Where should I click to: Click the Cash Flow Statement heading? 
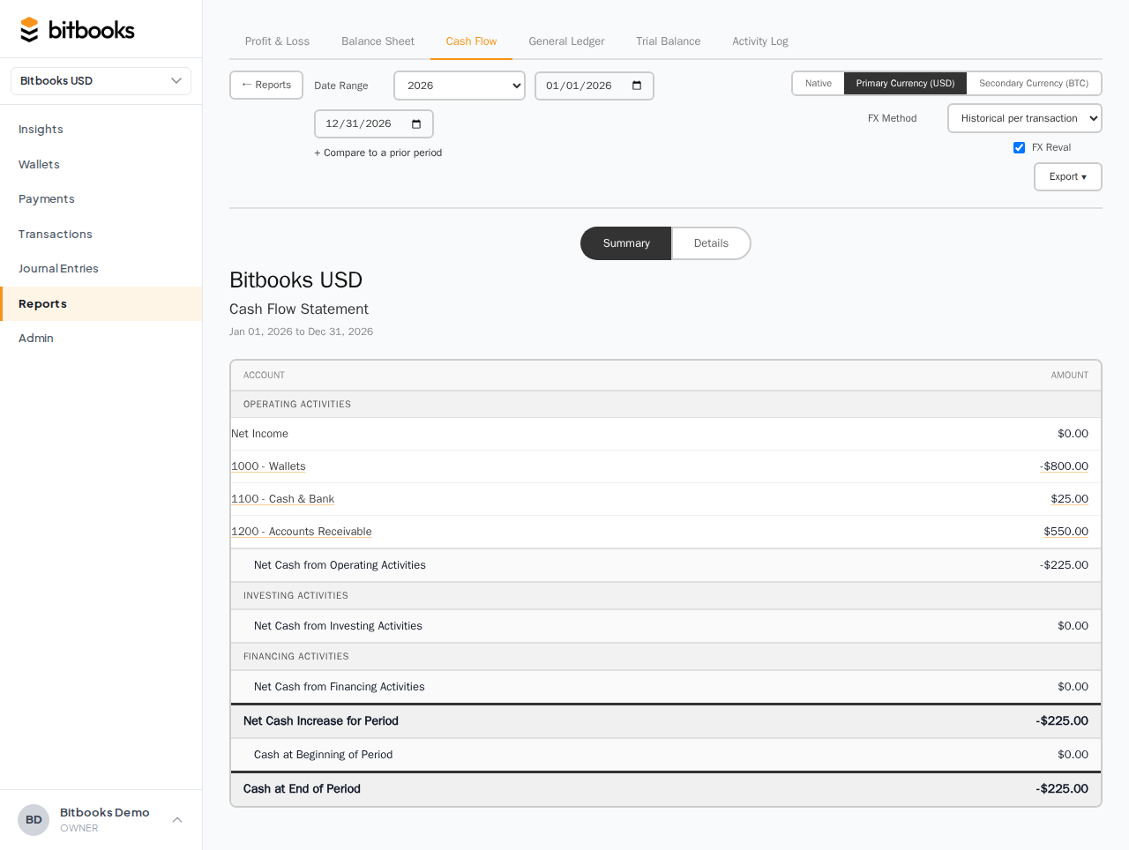[x=299, y=309]
